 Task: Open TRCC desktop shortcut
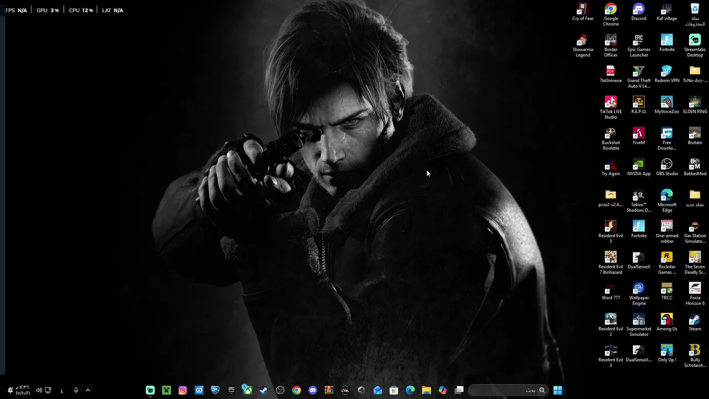pos(666,291)
